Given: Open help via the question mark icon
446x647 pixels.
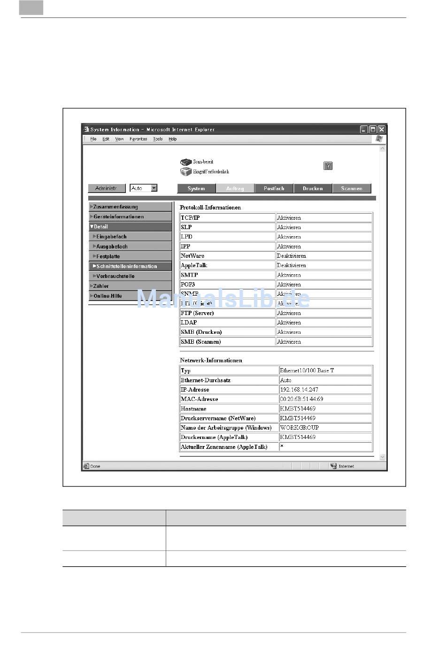Looking at the screenshot, I should point(328,166).
